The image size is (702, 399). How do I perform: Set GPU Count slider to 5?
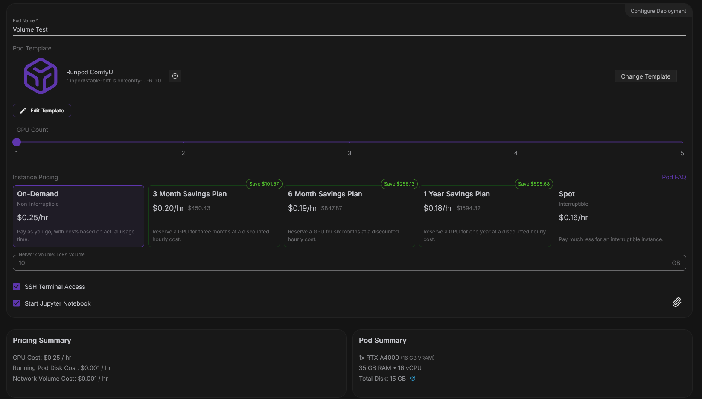click(x=682, y=142)
